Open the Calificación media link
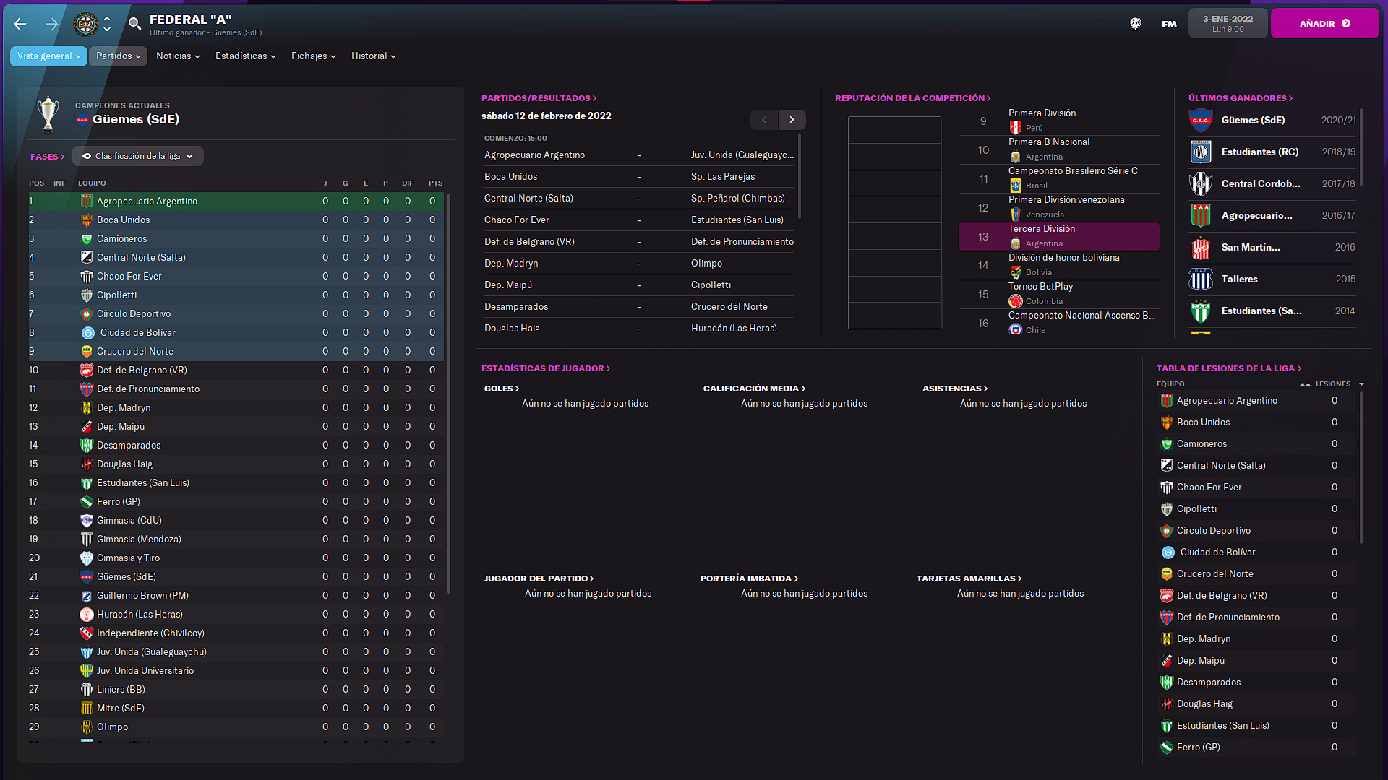The image size is (1388, 780). [754, 389]
